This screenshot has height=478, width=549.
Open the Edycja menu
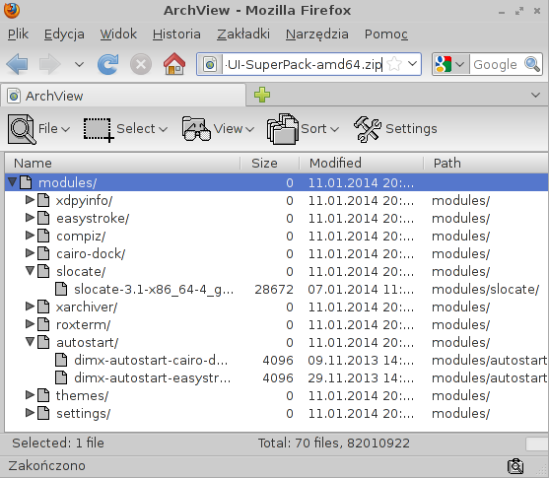[x=64, y=34]
